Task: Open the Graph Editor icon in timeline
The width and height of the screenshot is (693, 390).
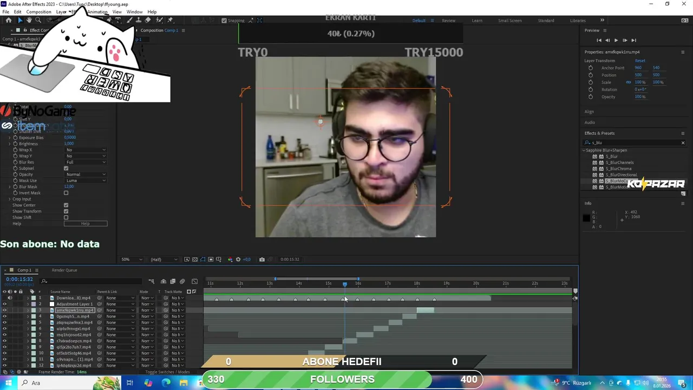Action: [195, 281]
